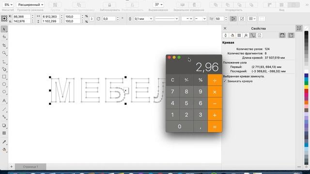310x174 pixels.
Task: Switch to fx effects tab in Свойства
Action: [x=246, y=35]
